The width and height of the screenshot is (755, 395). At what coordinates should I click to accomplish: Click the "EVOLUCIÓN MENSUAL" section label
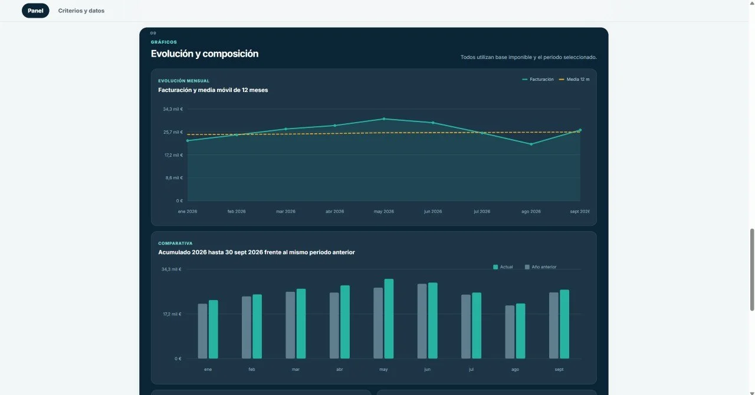point(184,81)
